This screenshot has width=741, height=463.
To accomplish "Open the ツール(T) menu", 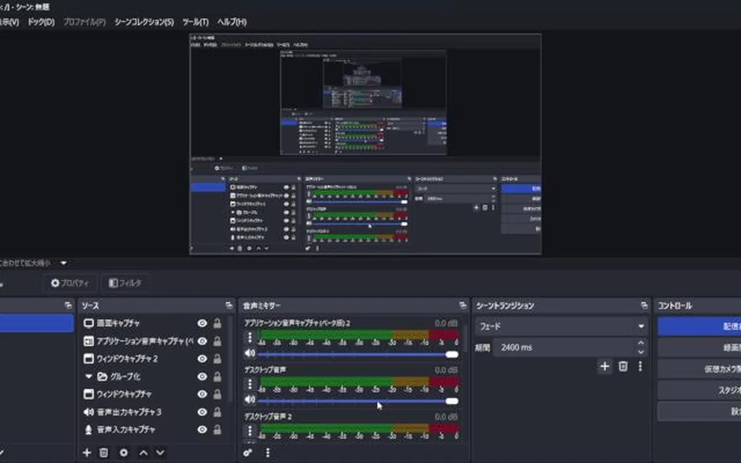I will 196,22.
